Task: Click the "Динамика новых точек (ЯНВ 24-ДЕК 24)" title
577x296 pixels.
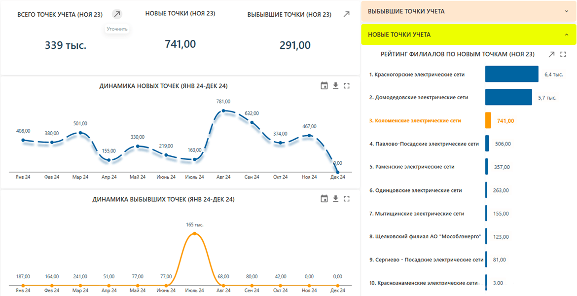Action: 163,86
